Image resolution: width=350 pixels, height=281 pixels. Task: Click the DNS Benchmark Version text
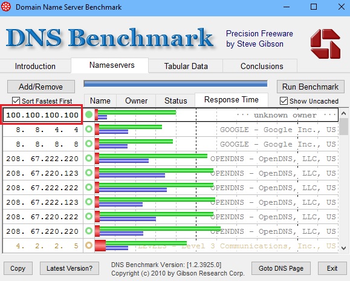pos(166,265)
